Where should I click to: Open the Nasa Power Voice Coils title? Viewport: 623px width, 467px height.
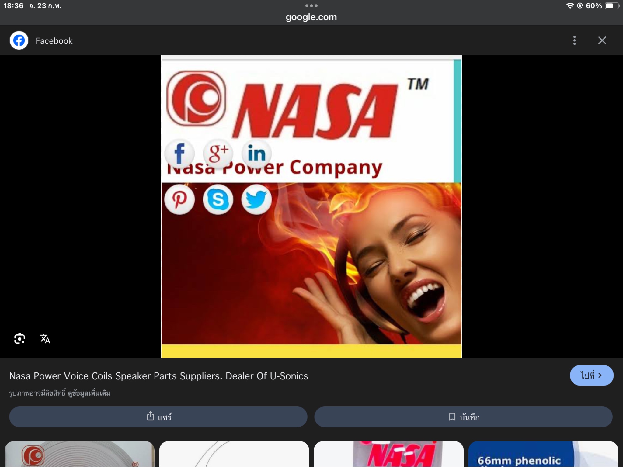[158, 376]
